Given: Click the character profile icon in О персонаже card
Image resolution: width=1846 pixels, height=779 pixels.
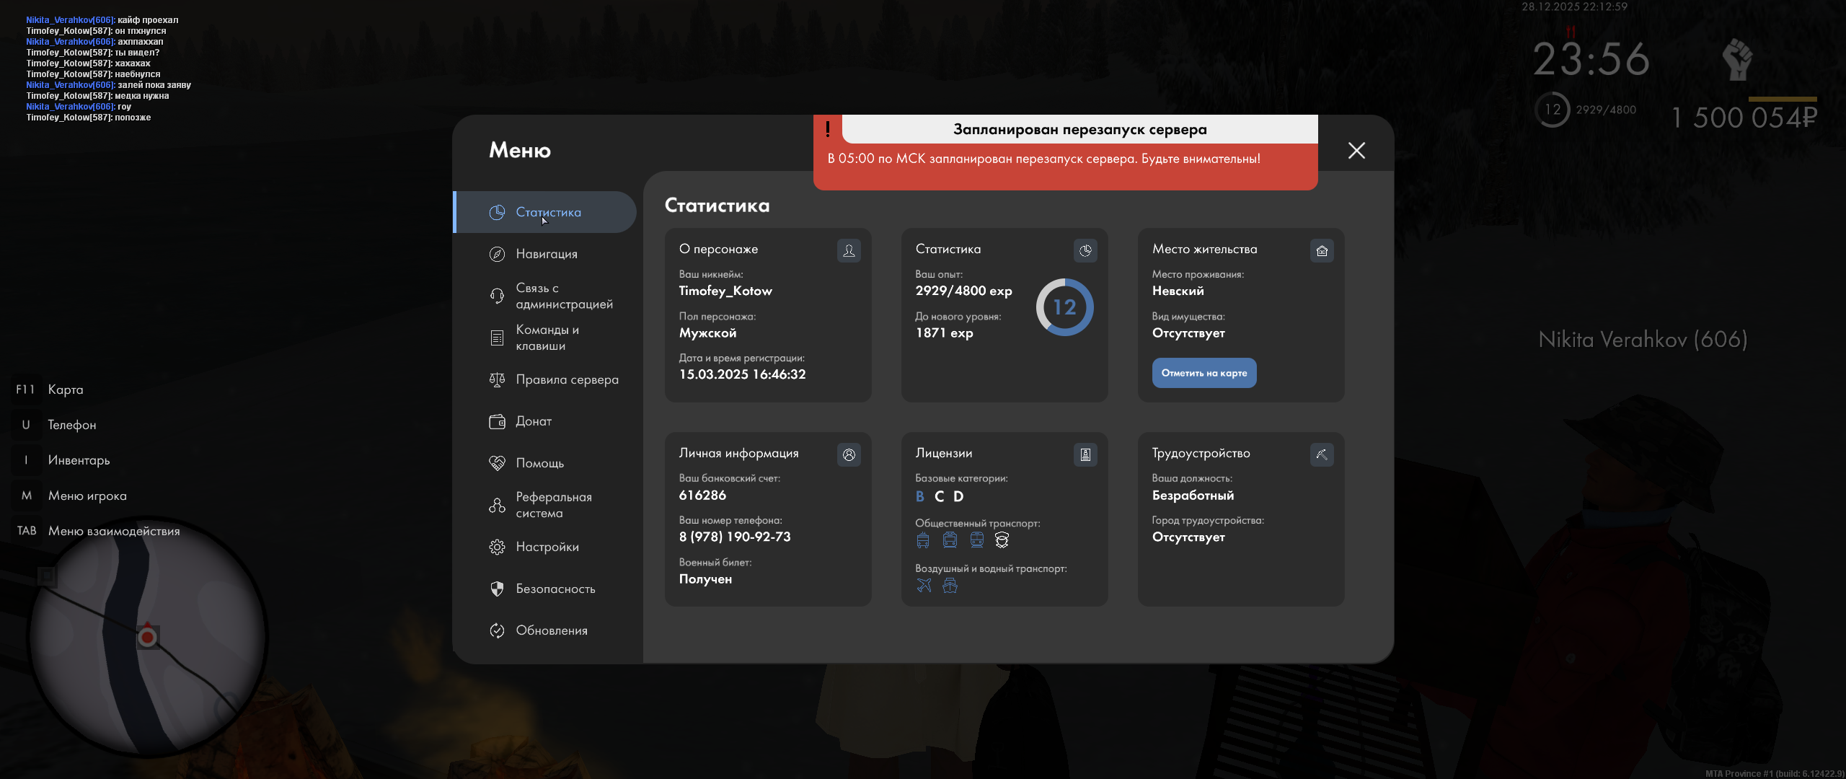Looking at the screenshot, I should (849, 250).
